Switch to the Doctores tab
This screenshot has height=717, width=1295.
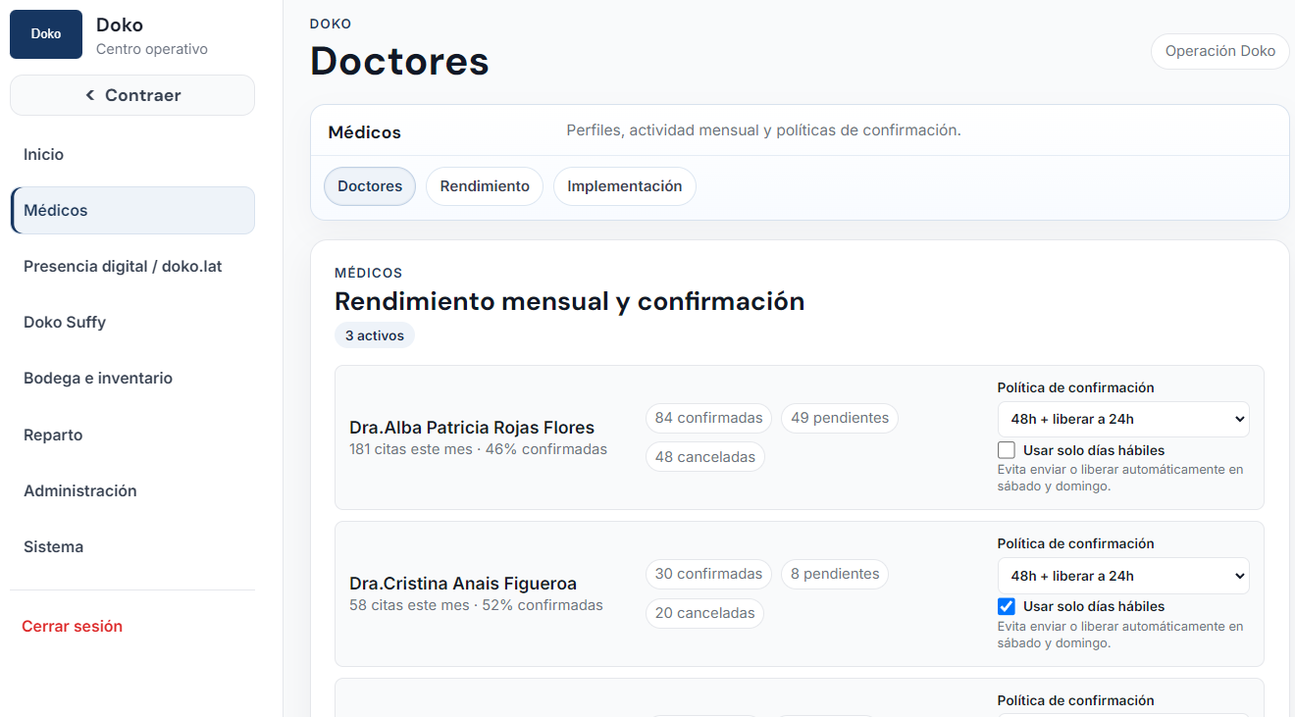[370, 186]
